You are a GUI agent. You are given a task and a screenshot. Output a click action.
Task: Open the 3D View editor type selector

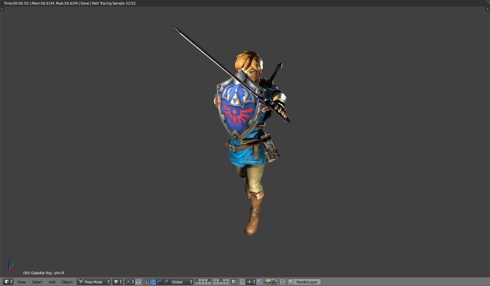[x=8, y=282]
